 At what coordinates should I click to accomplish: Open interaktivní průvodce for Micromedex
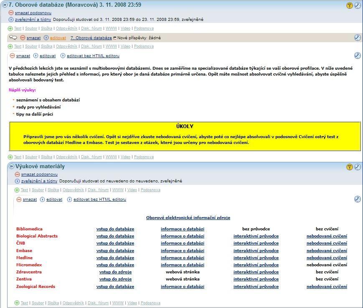(x=256, y=265)
